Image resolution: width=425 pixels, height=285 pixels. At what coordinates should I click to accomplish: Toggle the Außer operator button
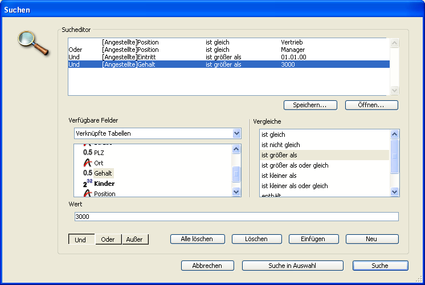click(135, 239)
